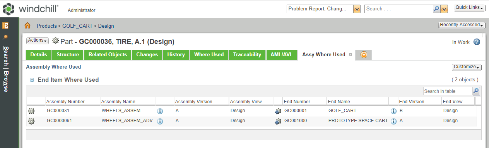The image size is (489, 148).
Task: Click info icon next to GOLF_CART
Action: pos(393,111)
